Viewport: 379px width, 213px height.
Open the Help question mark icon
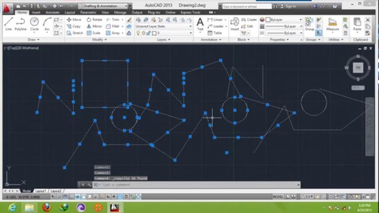point(335,7)
